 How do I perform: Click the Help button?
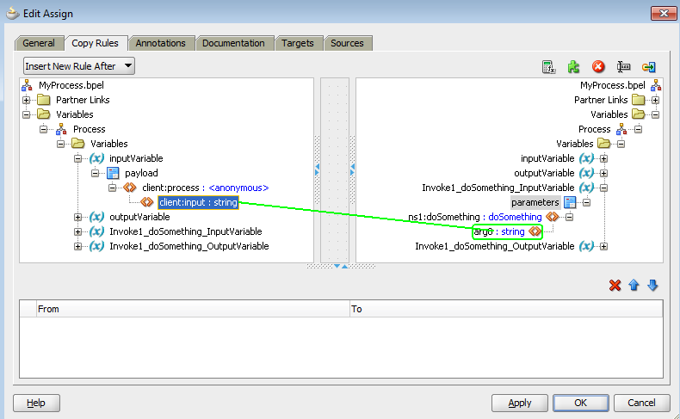[36, 403]
